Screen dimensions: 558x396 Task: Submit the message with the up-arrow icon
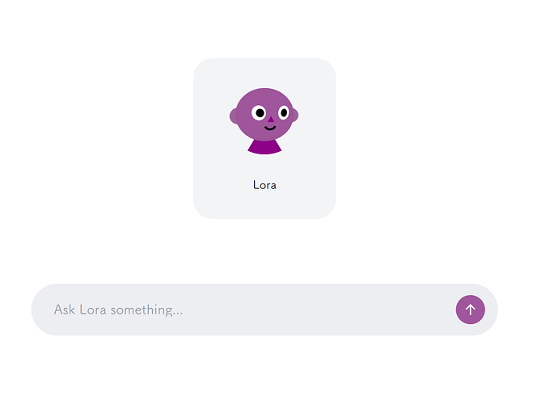[x=470, y=310]
